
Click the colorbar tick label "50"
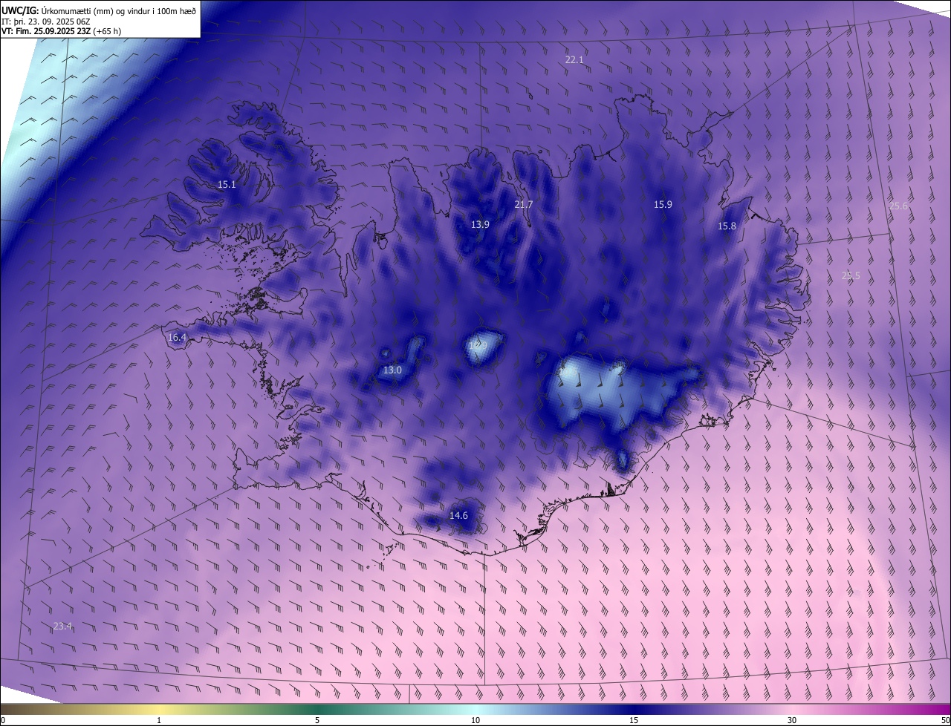point(944,720)
